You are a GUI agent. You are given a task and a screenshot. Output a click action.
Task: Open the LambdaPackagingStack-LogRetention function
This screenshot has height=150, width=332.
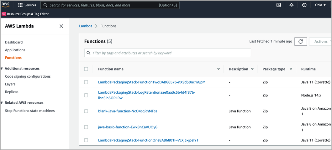147,95
